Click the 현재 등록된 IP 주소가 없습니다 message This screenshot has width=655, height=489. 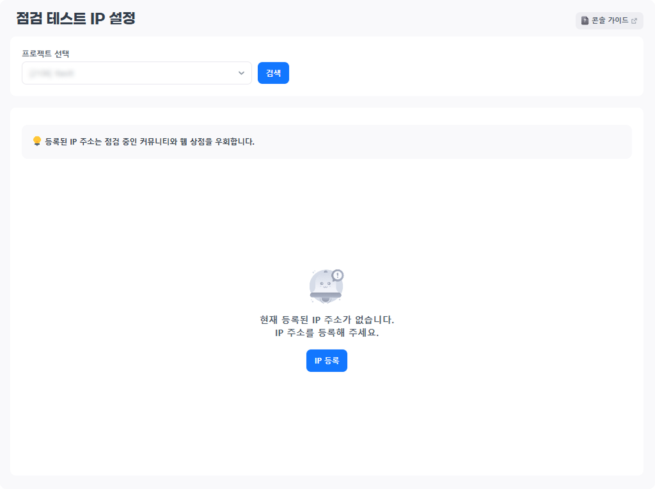point(326,319)
